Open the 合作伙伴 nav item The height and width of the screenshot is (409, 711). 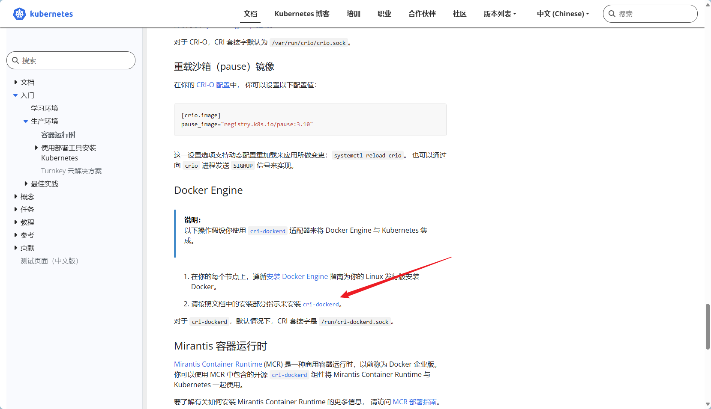422,14
